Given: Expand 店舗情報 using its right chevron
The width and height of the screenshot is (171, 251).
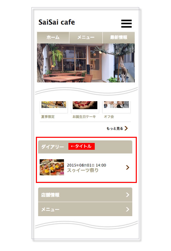Looking at the screenshot, I should tap(128, 195).
